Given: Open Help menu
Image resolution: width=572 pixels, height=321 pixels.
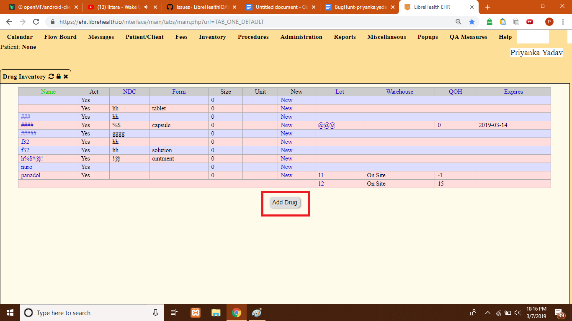Looking at the screenshot, I should pyautogui.click(x=505, y=37).
